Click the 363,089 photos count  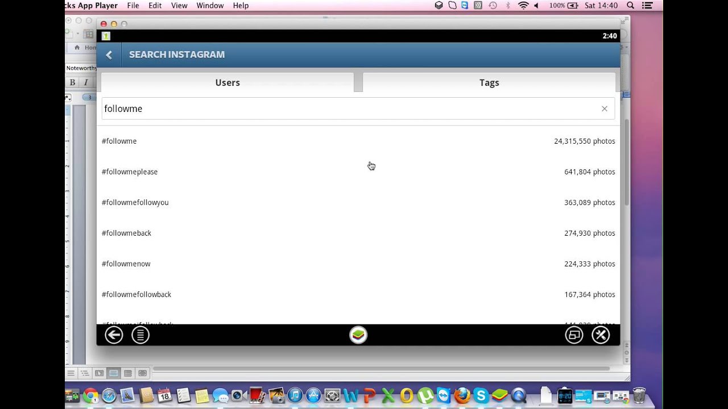click(x=590, y=202)
